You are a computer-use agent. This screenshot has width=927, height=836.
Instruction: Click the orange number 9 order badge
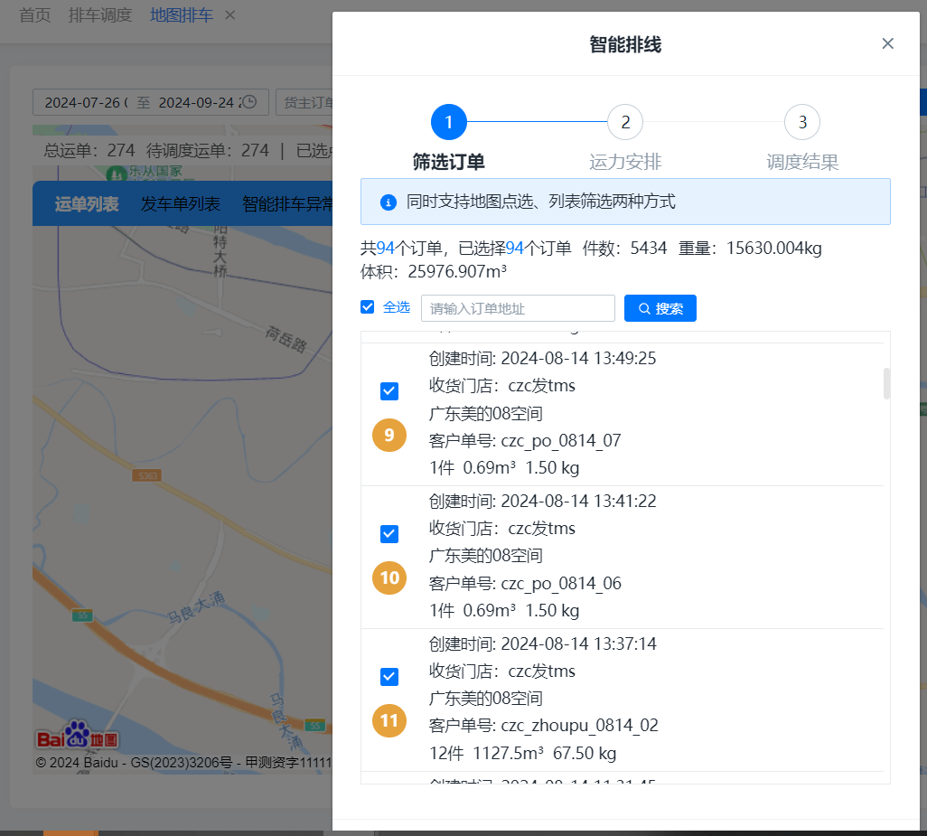[x=389, y=436]
